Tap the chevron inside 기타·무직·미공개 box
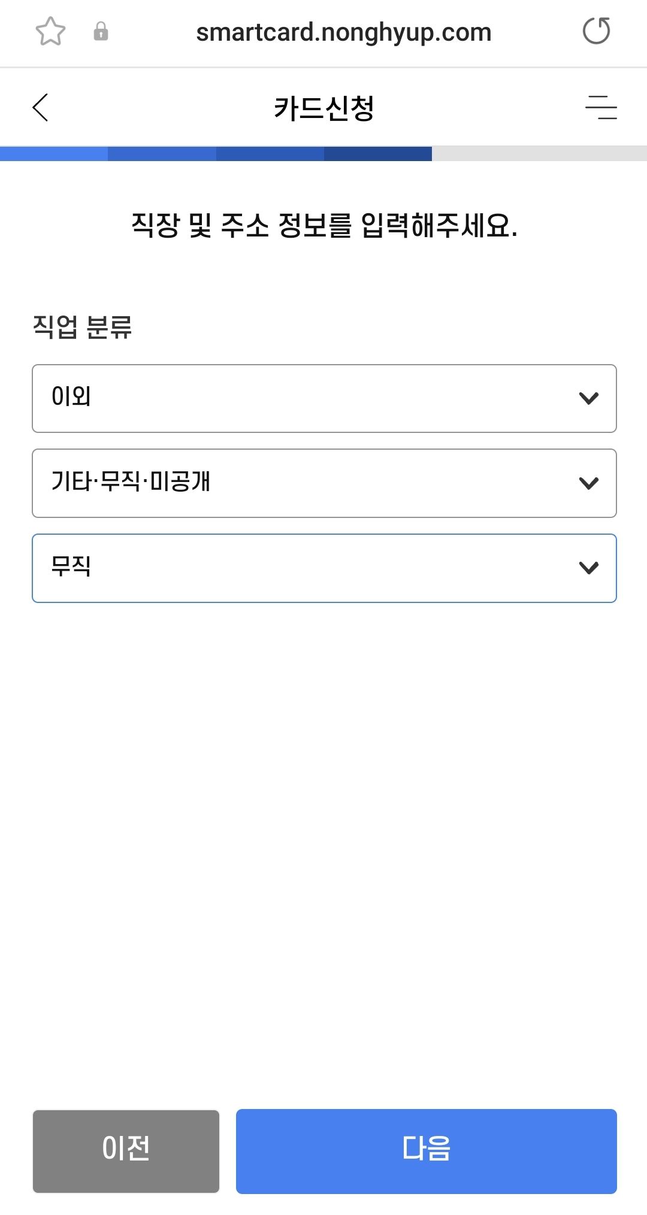Image resolution: width=647 pixels, height=1215 pixels. [589, 483]
